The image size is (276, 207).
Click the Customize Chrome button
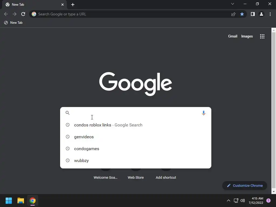point(245,185)
